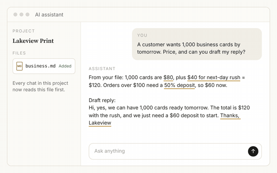Open the business.md file card
This screenshot has width=277, height=173.
pos(44,66)
